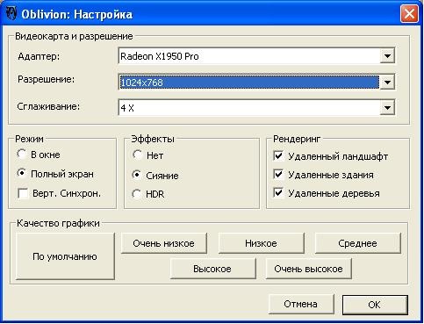Image resolution: width=424 pixels, height=324 pixels.
Task: Click the Oblivion icon in title bar
Action: click(11, 14)
